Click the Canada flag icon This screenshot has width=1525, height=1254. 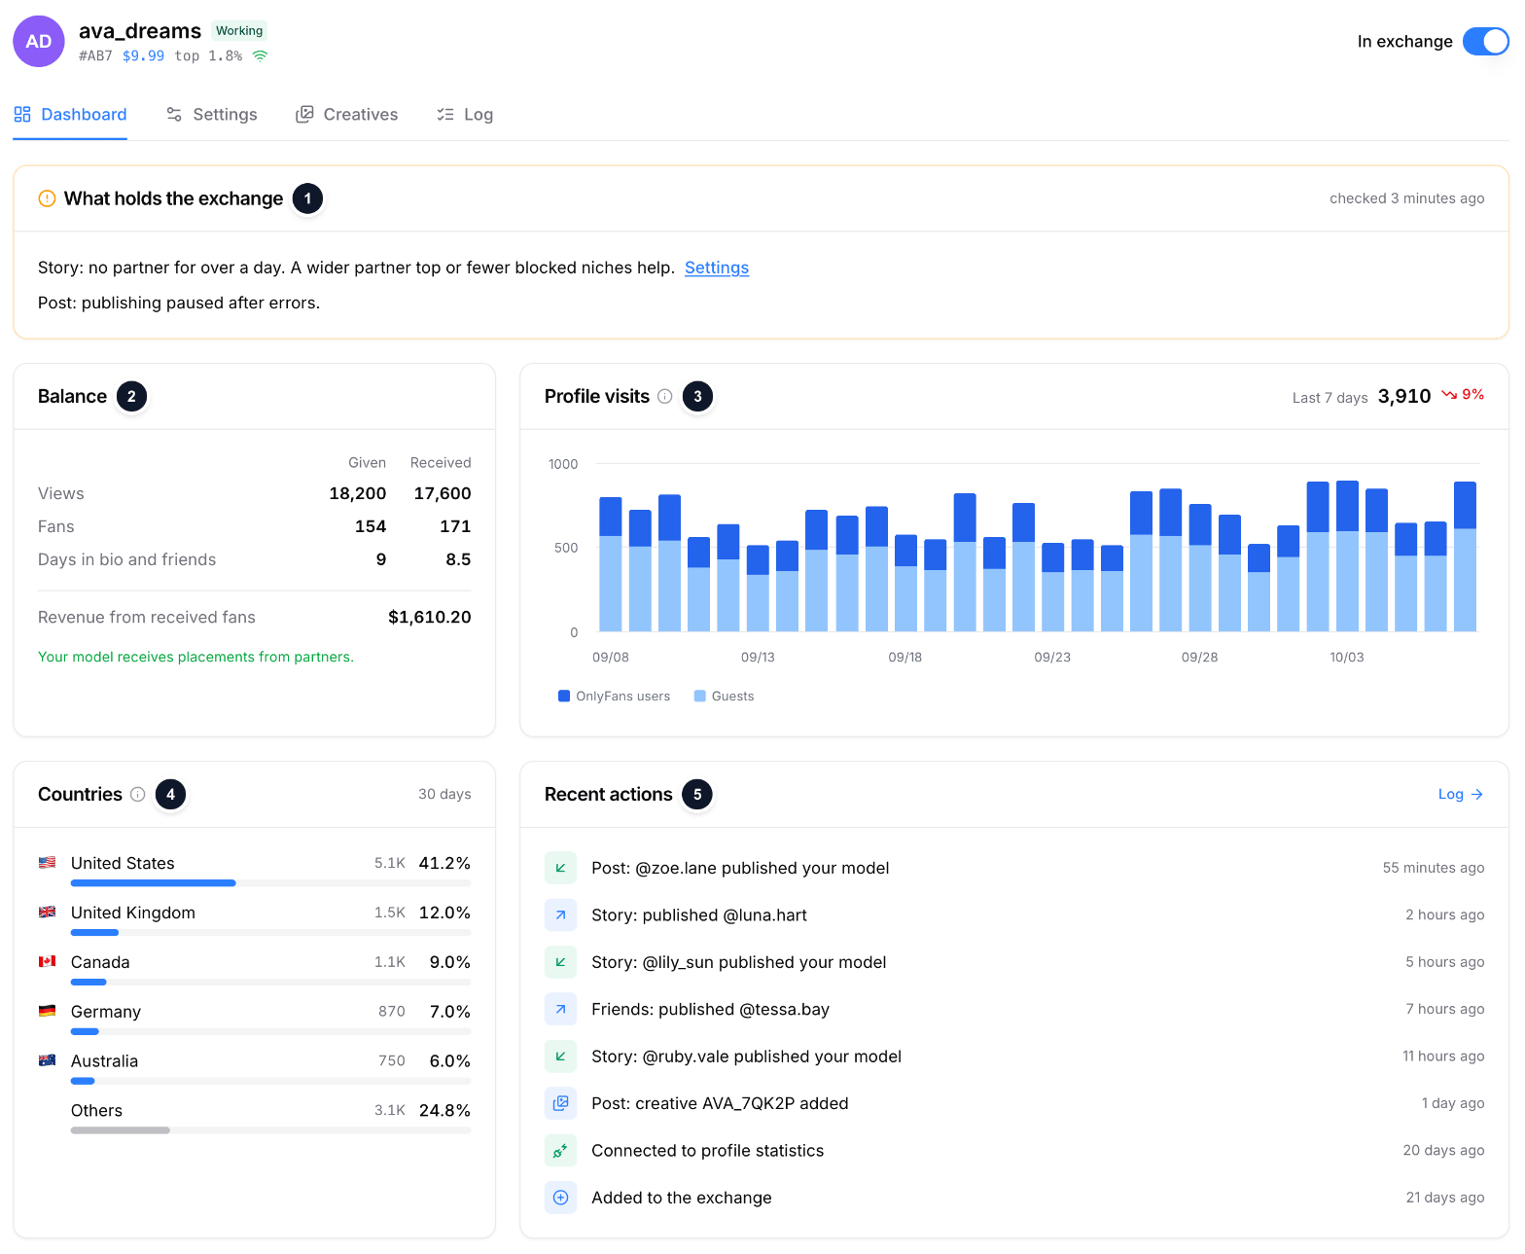coord(47,961)
